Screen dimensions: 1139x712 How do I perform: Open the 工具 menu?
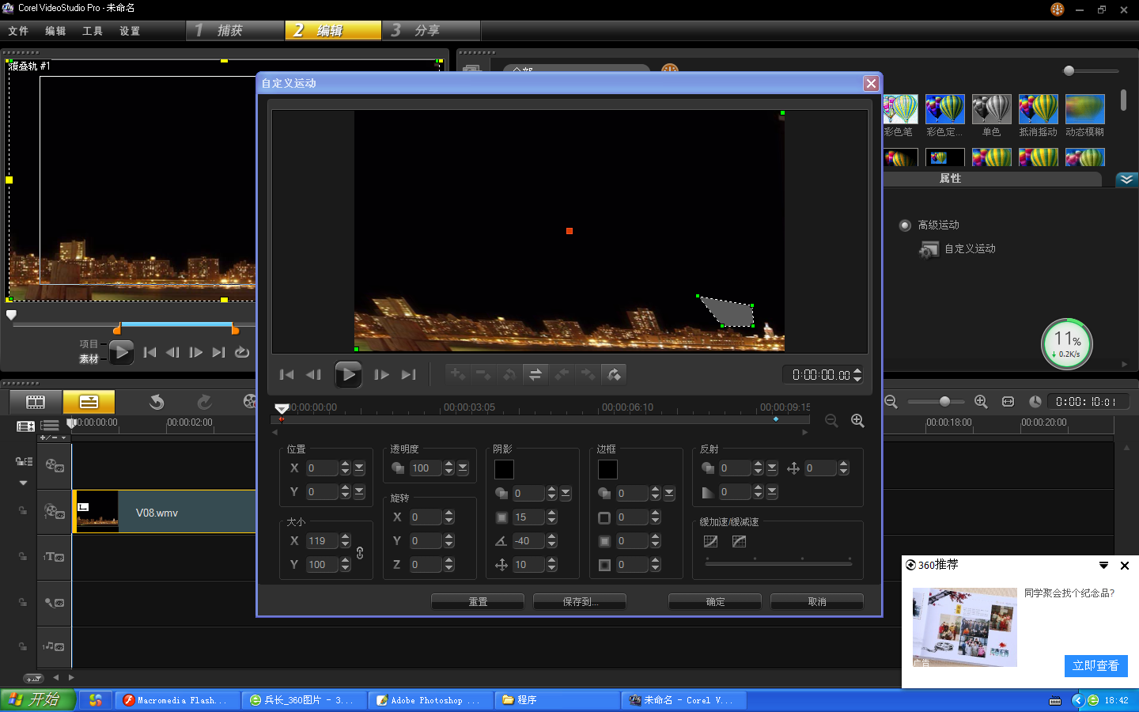click(x=93, y=31)
